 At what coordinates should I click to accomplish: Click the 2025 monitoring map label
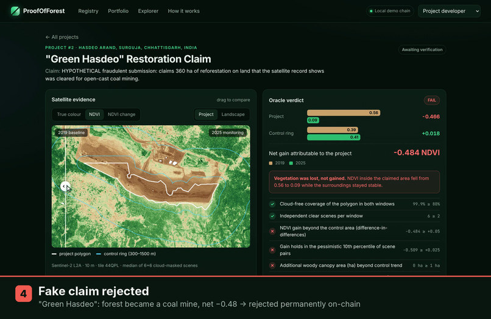(227, 132)
